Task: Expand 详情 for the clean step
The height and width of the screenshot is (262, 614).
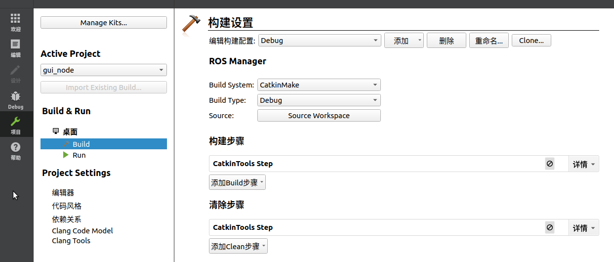Action: [x=584, y=228]
